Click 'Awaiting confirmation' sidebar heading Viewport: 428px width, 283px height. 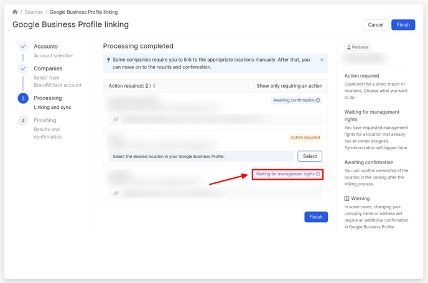click(x=369, y=162)
